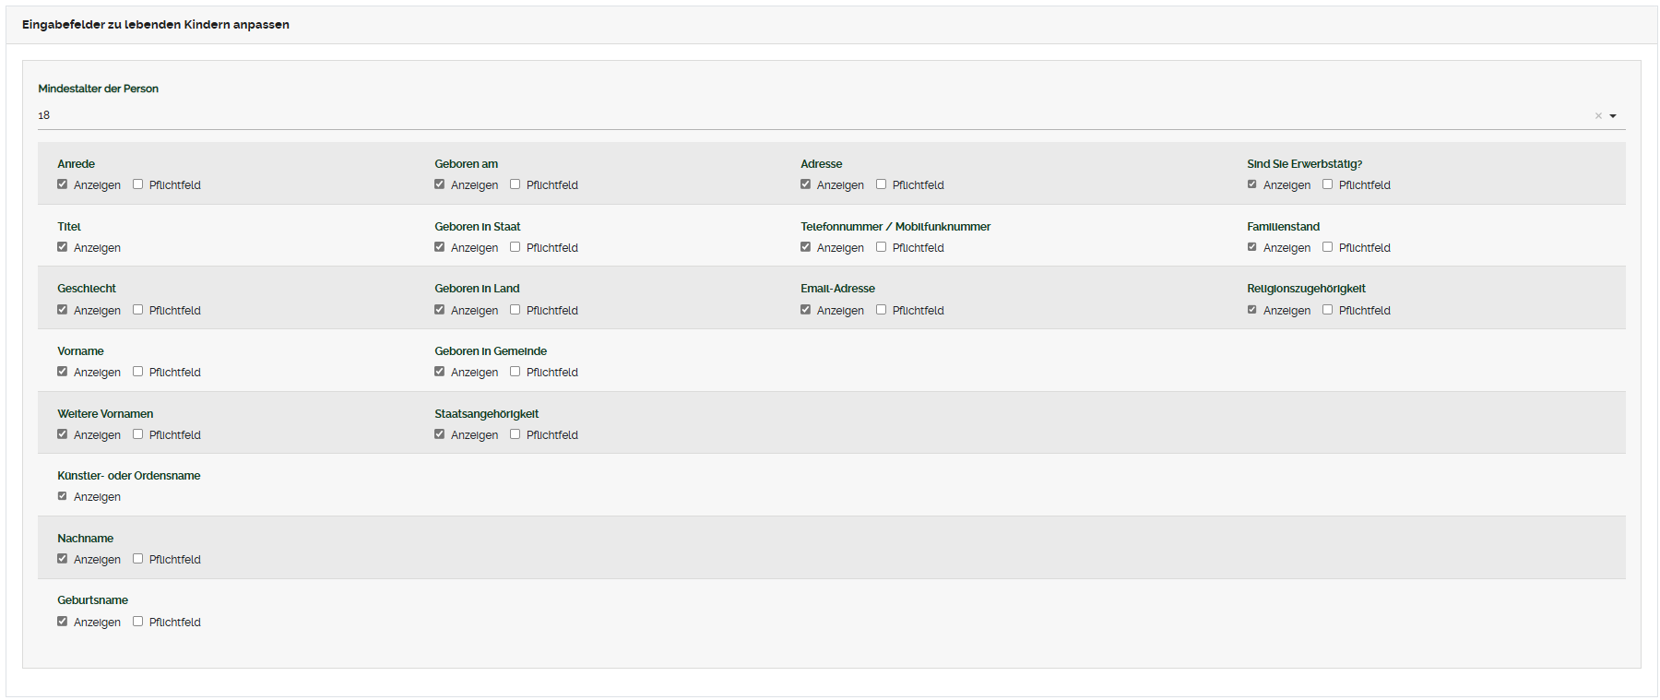
Task: Enable Pflichtfeld for Geburtsname
Action: click(138, 622)
